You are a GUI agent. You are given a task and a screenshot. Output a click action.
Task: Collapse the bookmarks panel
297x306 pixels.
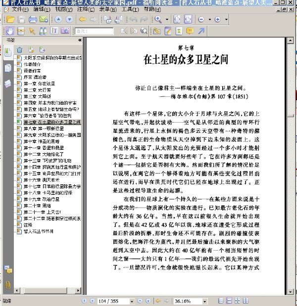click(80, 40)
